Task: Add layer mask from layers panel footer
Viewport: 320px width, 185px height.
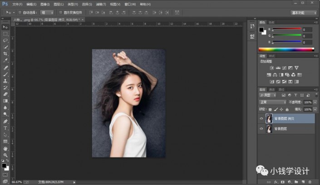Action: coord(282,182)
